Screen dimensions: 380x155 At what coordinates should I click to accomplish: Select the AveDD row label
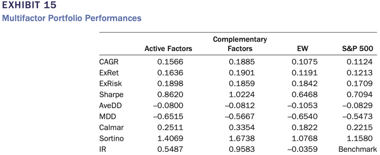point(110,106)
